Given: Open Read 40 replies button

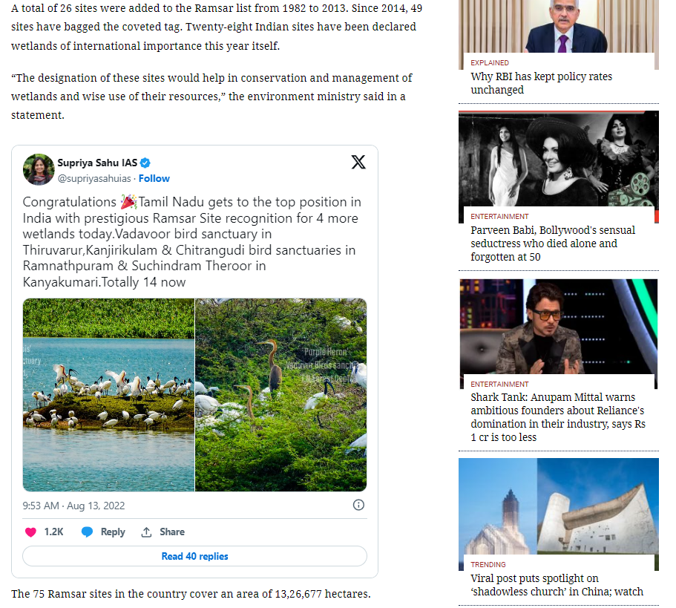Looking at the screenshot, I should click(195, 556).
